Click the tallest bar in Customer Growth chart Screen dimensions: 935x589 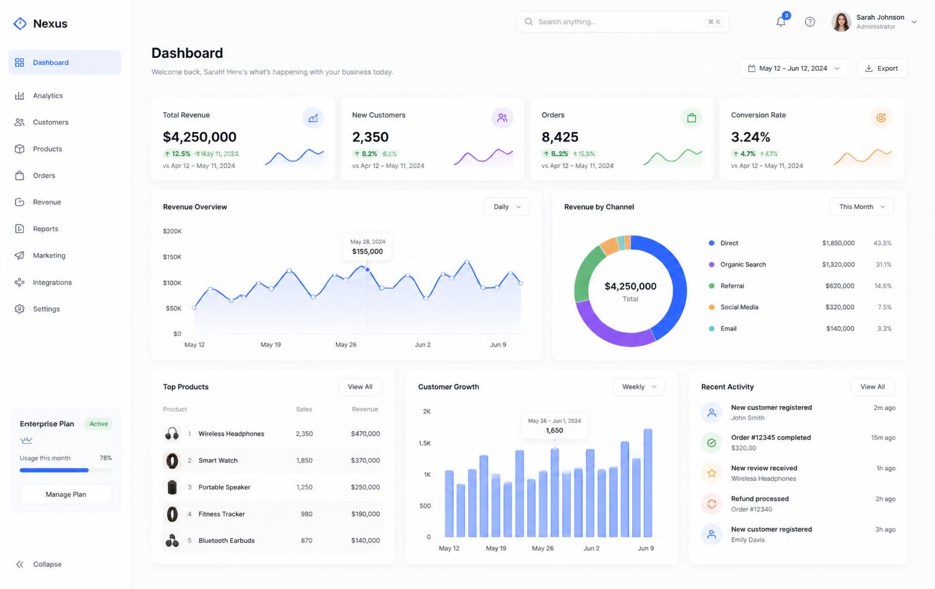648,483
